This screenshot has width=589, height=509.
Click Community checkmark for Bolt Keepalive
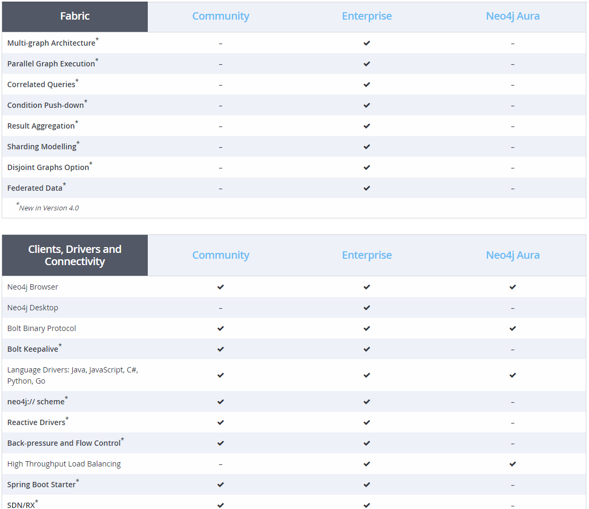pyautogui.click(x=221, y=349)
